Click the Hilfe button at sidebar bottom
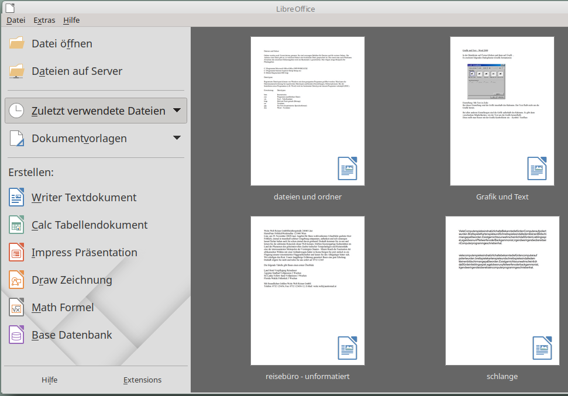 (x=50, y=380)
